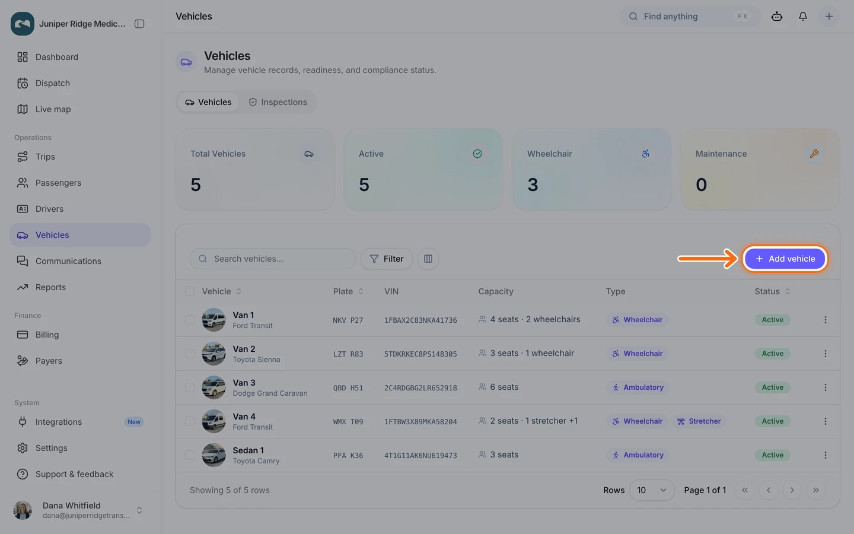Open Billing in sidebar

(x=80, y=335)
